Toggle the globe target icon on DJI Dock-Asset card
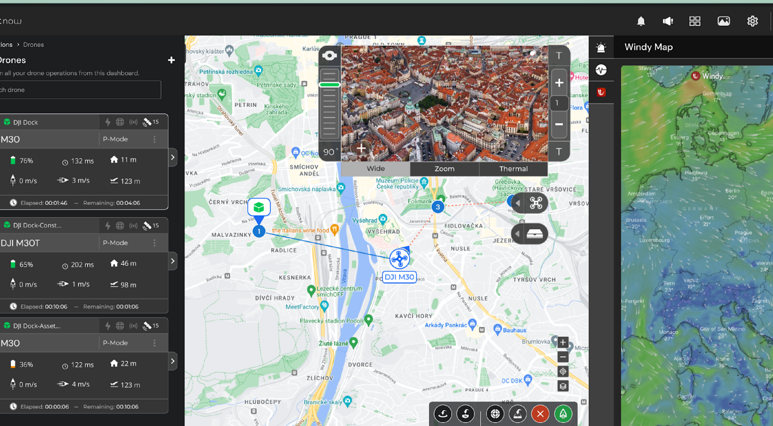773x426 pixels. pos(120,326)
